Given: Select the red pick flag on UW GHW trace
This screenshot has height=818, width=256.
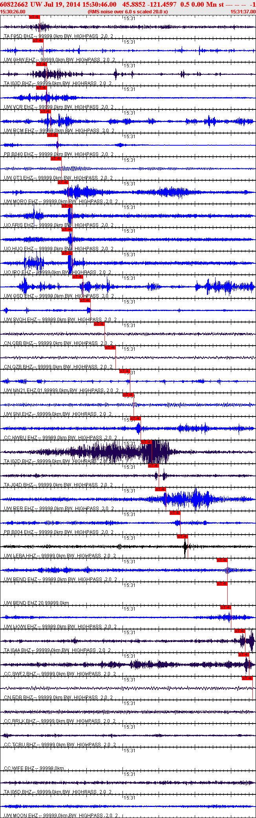Looking at the screenshot, I should coord(38,41).
